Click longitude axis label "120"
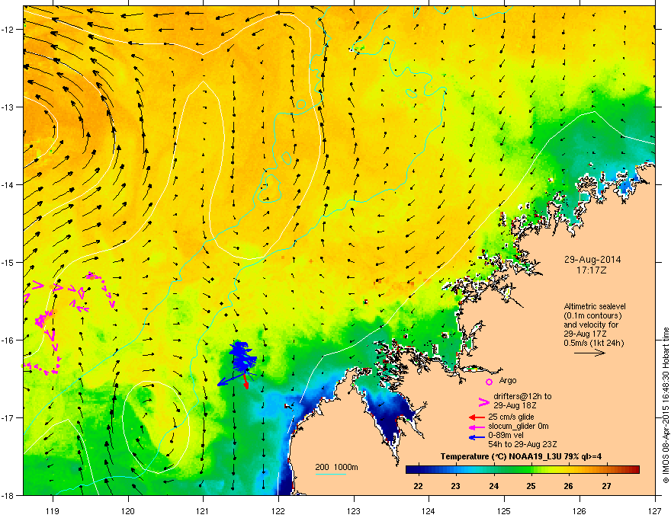 (128, 510)
